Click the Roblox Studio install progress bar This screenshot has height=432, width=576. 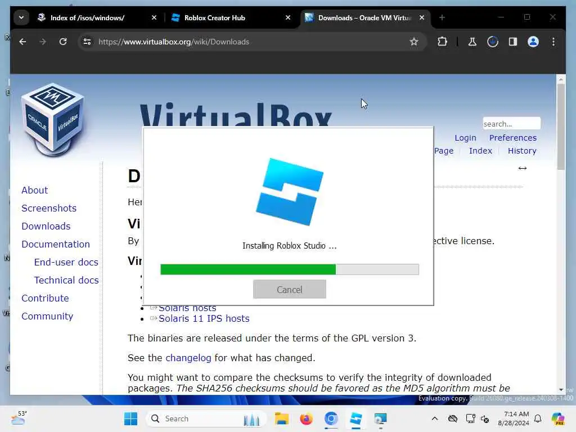tap(290, 269)
